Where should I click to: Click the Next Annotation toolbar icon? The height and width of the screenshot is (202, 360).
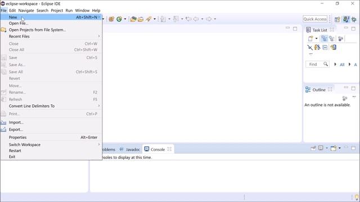pyautogui.click(x=163, y=19)
